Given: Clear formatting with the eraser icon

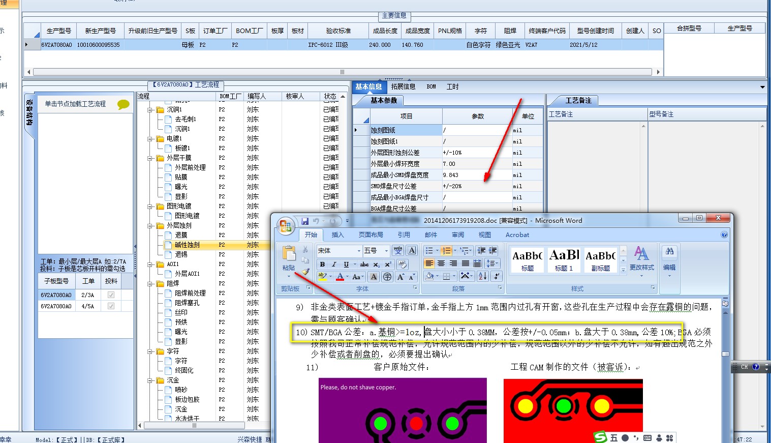Looking at the screenshot, I should pos(402,264).
